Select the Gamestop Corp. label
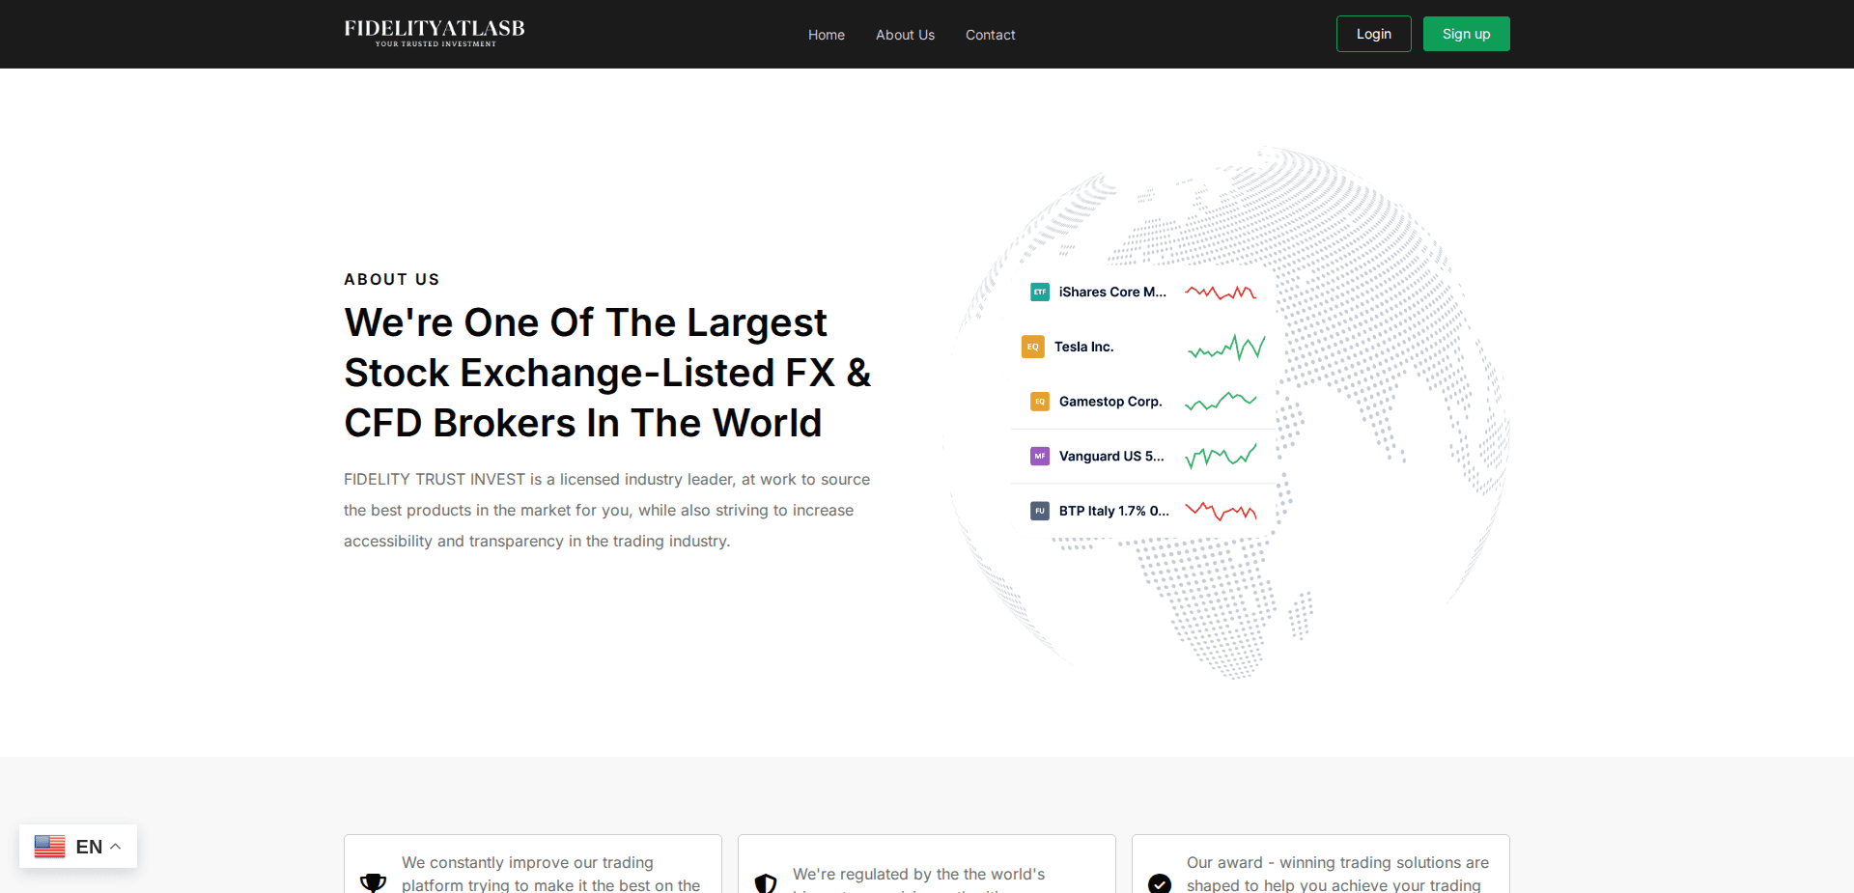The height and width of the screenshot is (893, 1854). coord(1110,402)
